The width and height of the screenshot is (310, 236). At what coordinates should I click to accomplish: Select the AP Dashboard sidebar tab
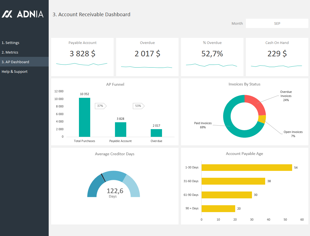tap(15, 62)
